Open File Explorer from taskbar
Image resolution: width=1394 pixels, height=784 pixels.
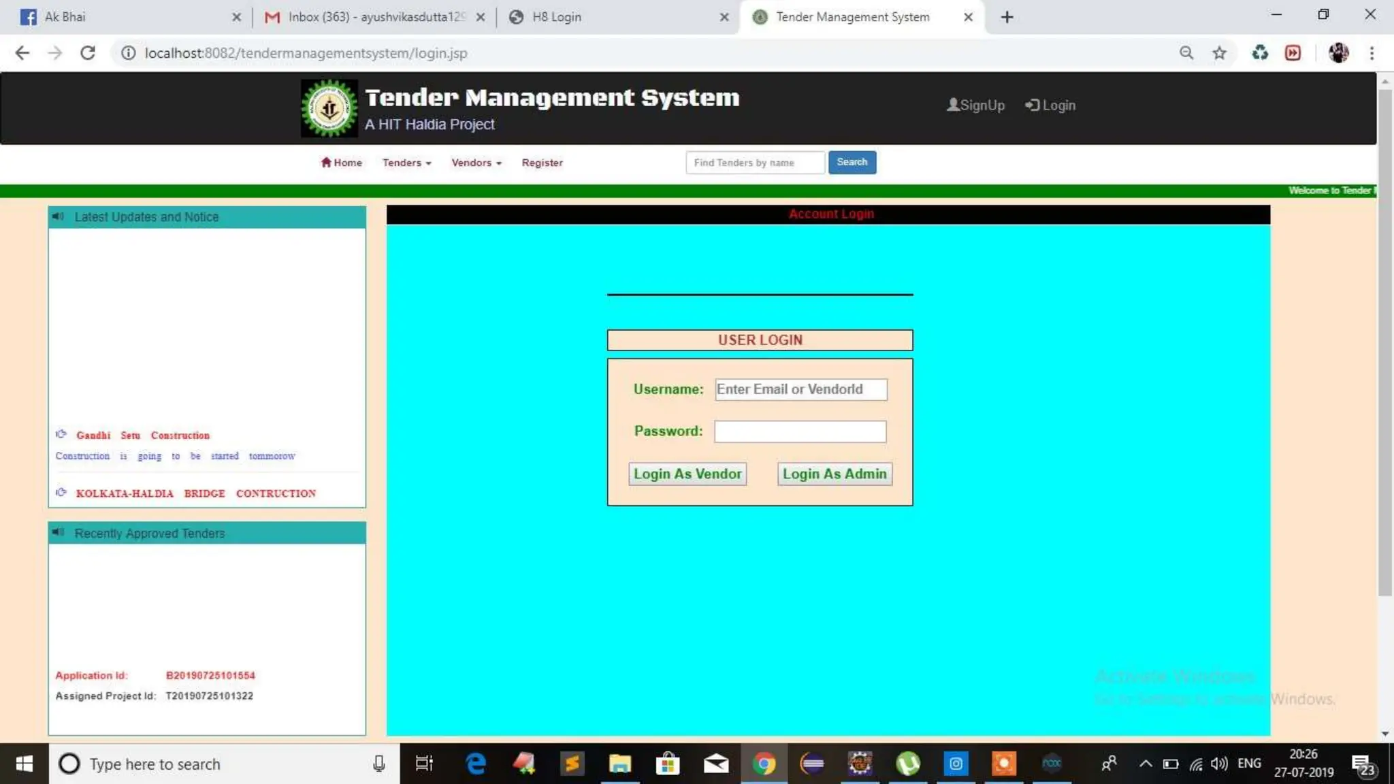click(619, 764)
